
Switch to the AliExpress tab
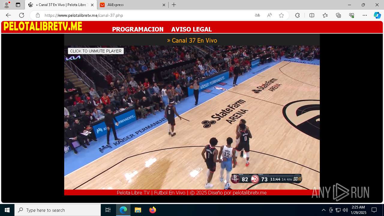132,5
